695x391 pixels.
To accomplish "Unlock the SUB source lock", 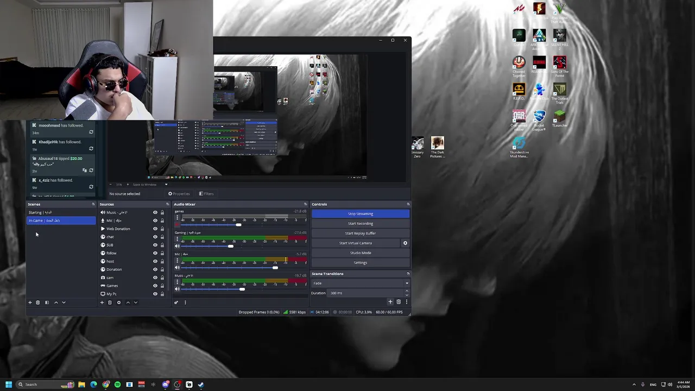I will pos(162,245).
